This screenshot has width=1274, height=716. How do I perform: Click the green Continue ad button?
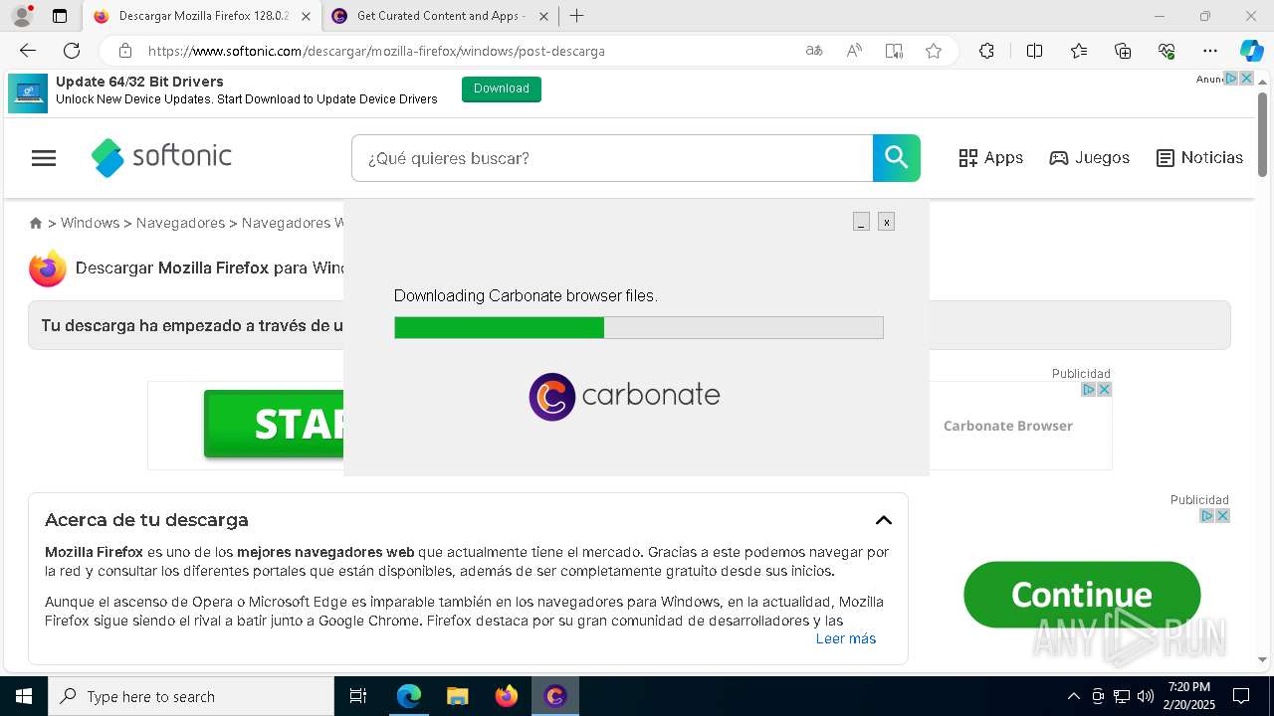tap(1082, 595)
